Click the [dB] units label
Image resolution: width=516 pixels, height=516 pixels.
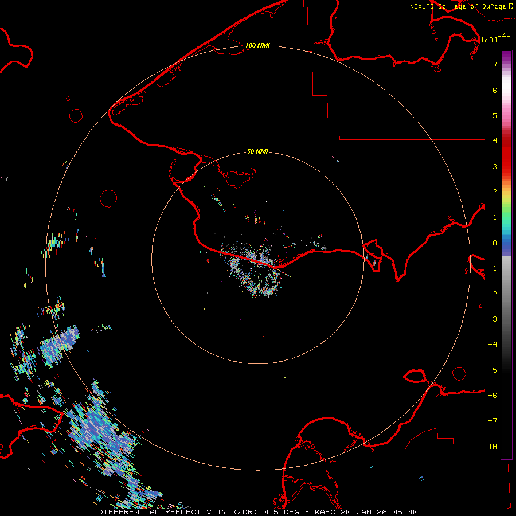tap(490, 40)
